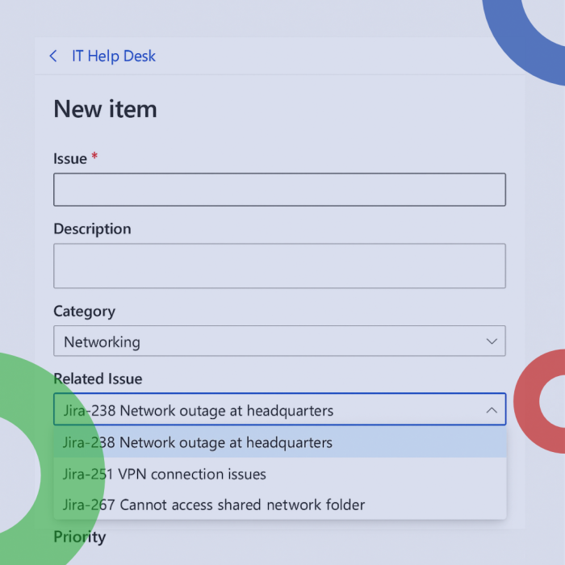565x565 pixels.
Task: Go back using the left chevron arrow
Action: [x=53, y=56]
